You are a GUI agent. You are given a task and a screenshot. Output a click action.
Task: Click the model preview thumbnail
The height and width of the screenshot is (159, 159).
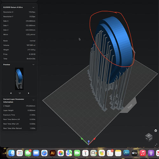tap(19, 79)
